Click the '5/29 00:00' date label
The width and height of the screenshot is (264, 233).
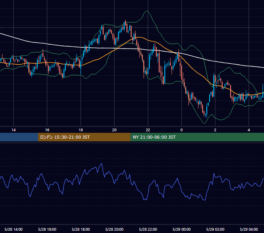182,229
